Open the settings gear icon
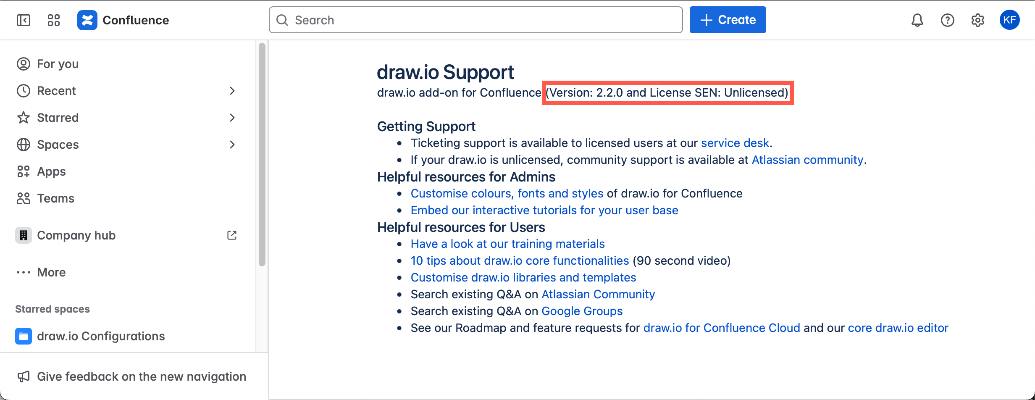Screen dimensions: 1035x400 [x=977, y=20]
